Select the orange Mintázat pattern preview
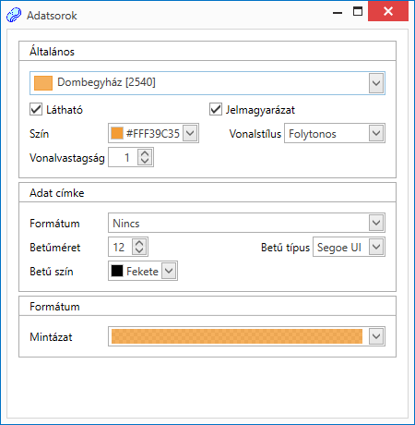Image resolution: width=415 pixels, height=425 pixels. (237, 336)
